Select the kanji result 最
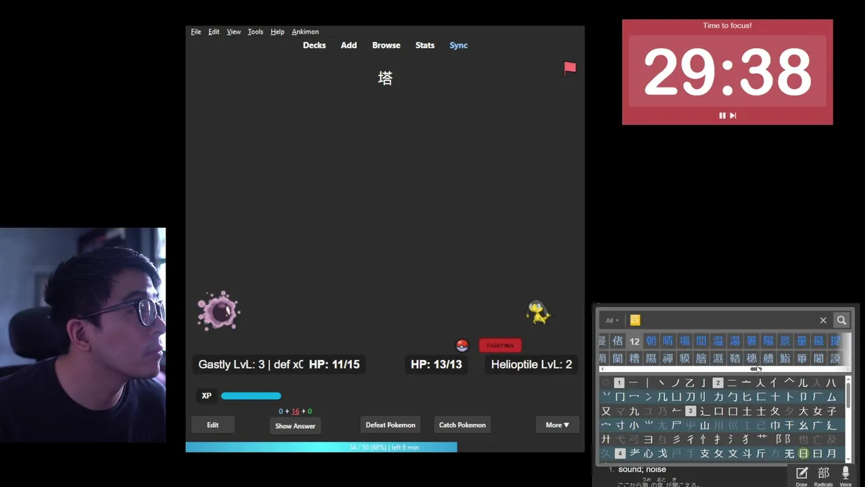 [818, 341]
